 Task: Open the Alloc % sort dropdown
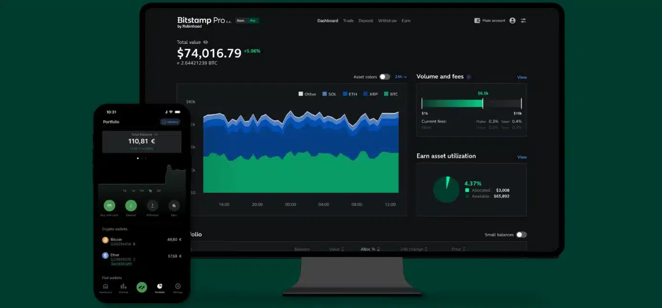click(x=371, y=249)
